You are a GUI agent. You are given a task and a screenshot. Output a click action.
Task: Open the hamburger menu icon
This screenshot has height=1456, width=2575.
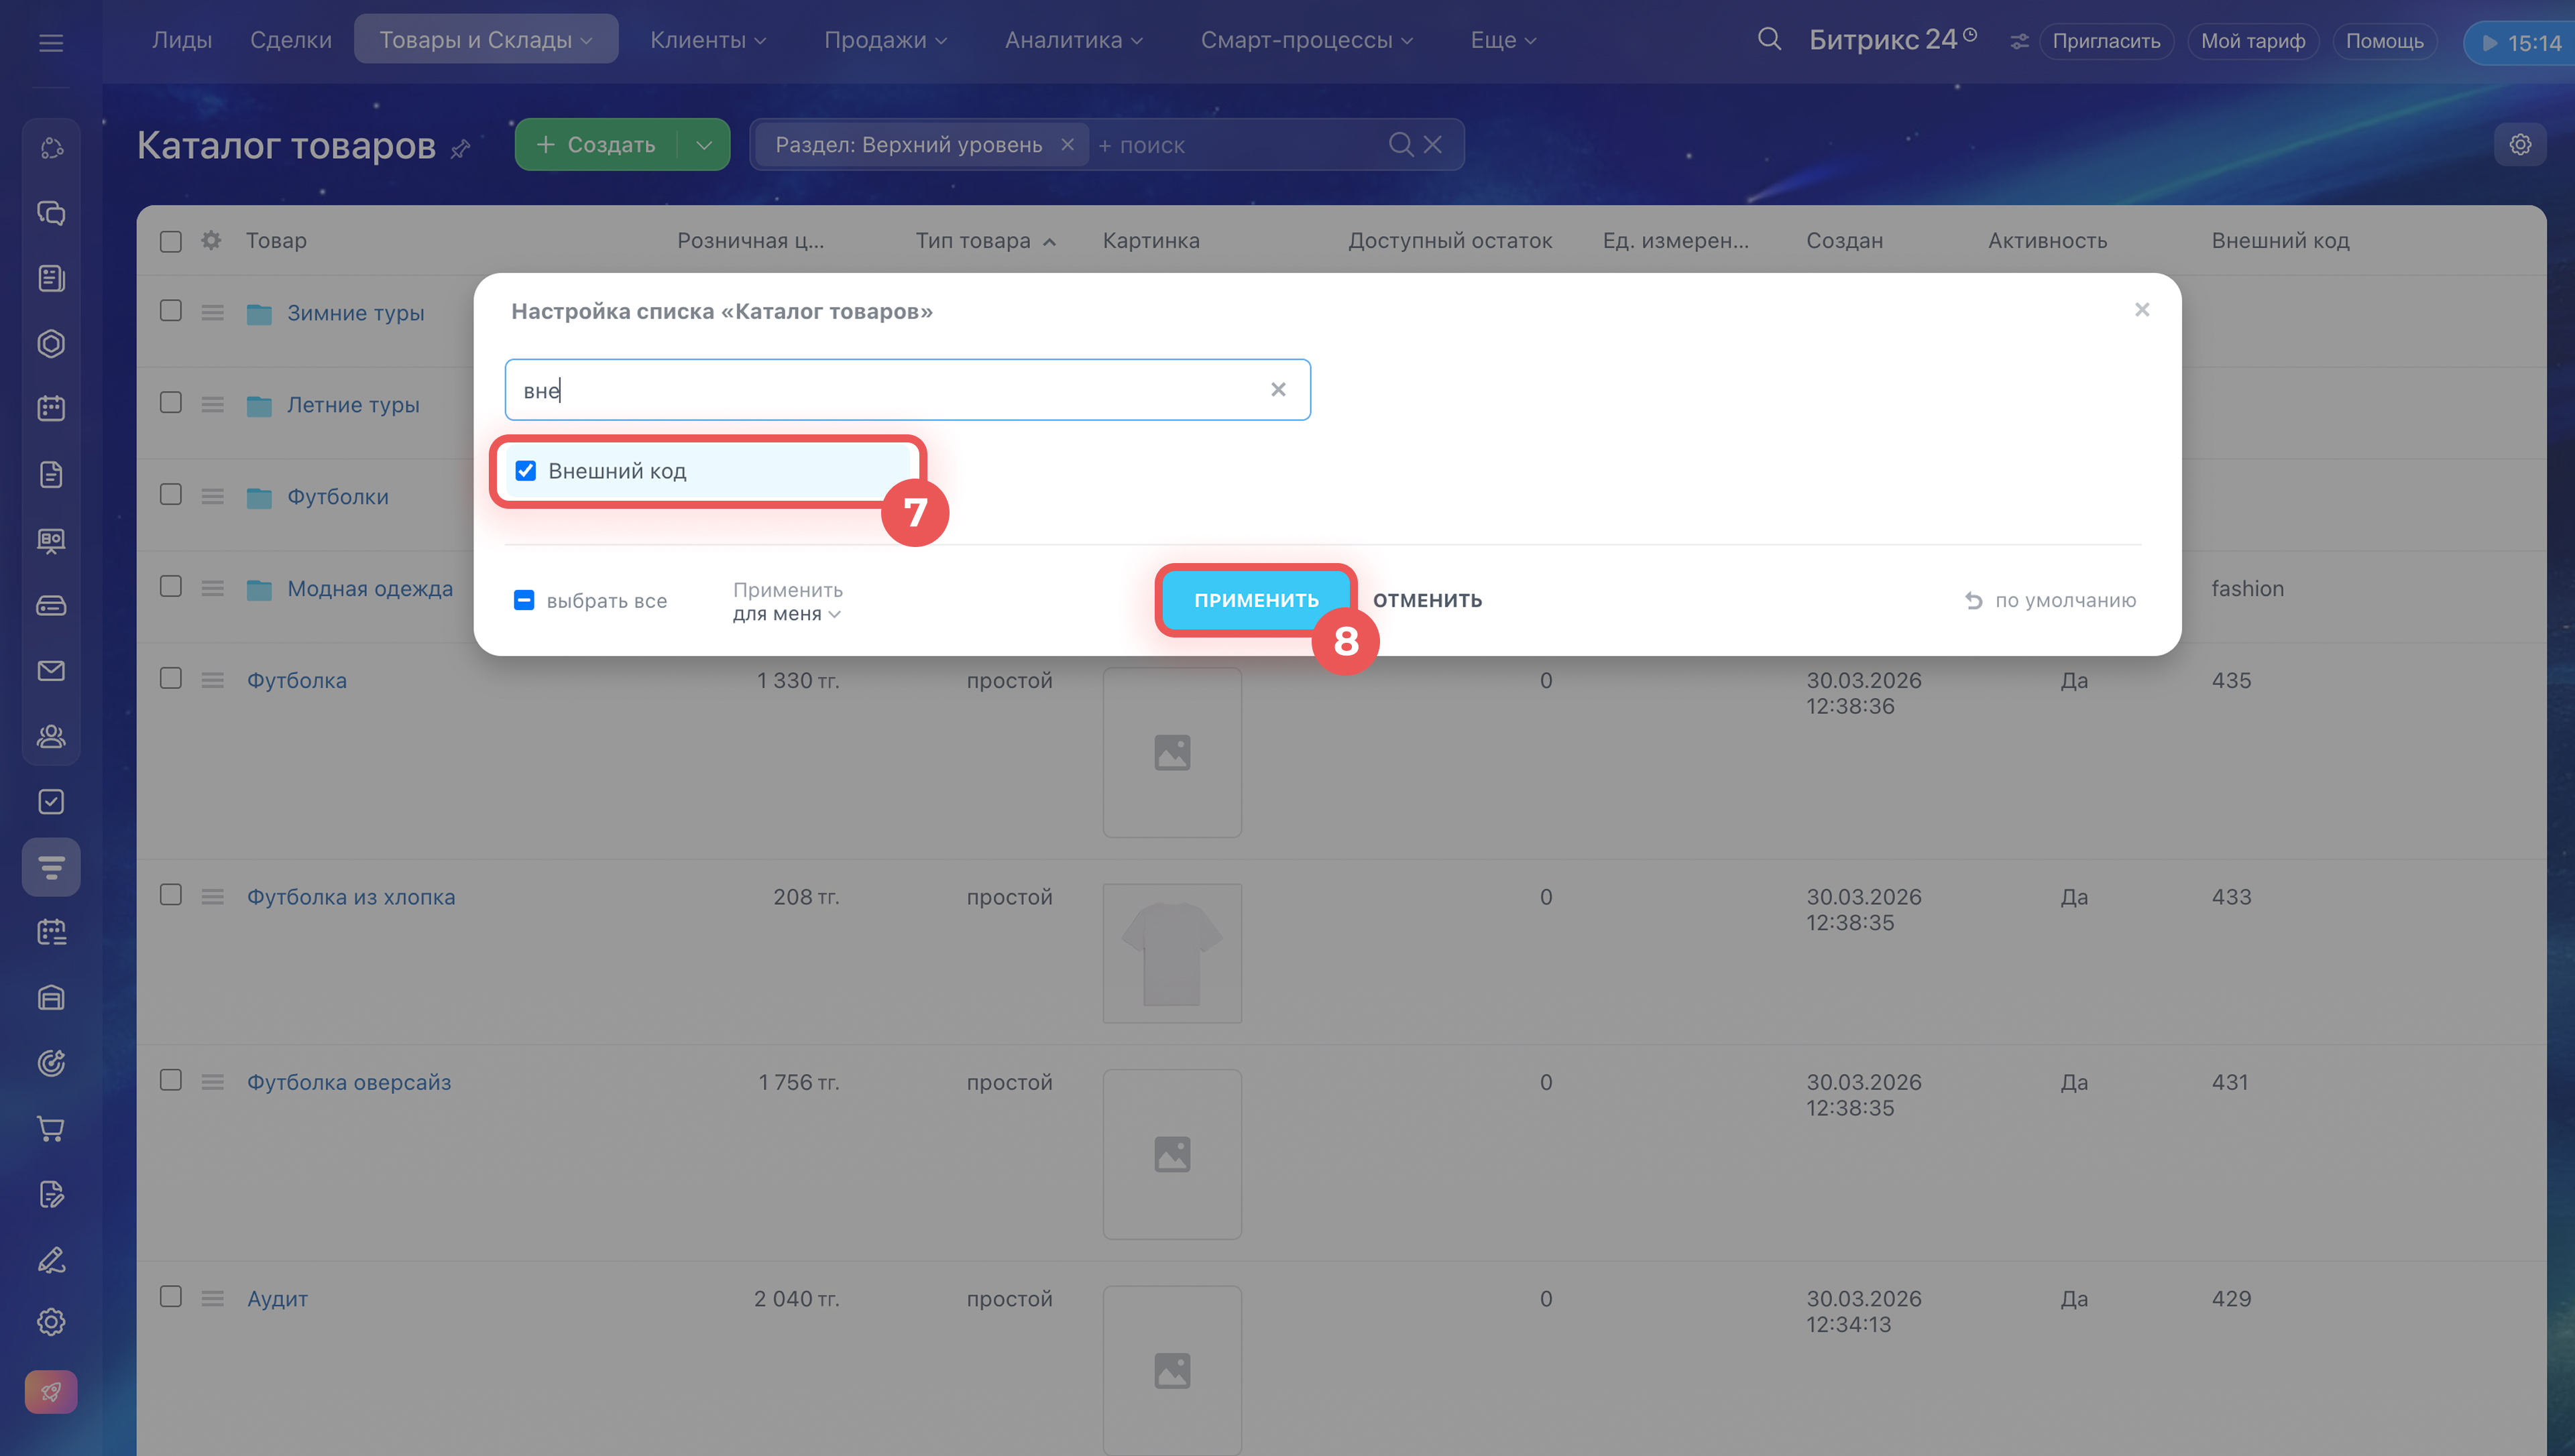tap(51, 42)
